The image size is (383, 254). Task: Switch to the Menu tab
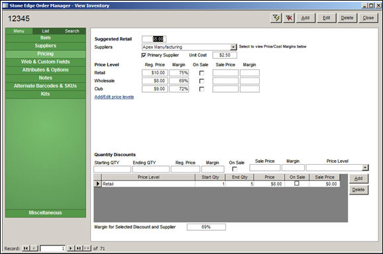pos(19,31)
